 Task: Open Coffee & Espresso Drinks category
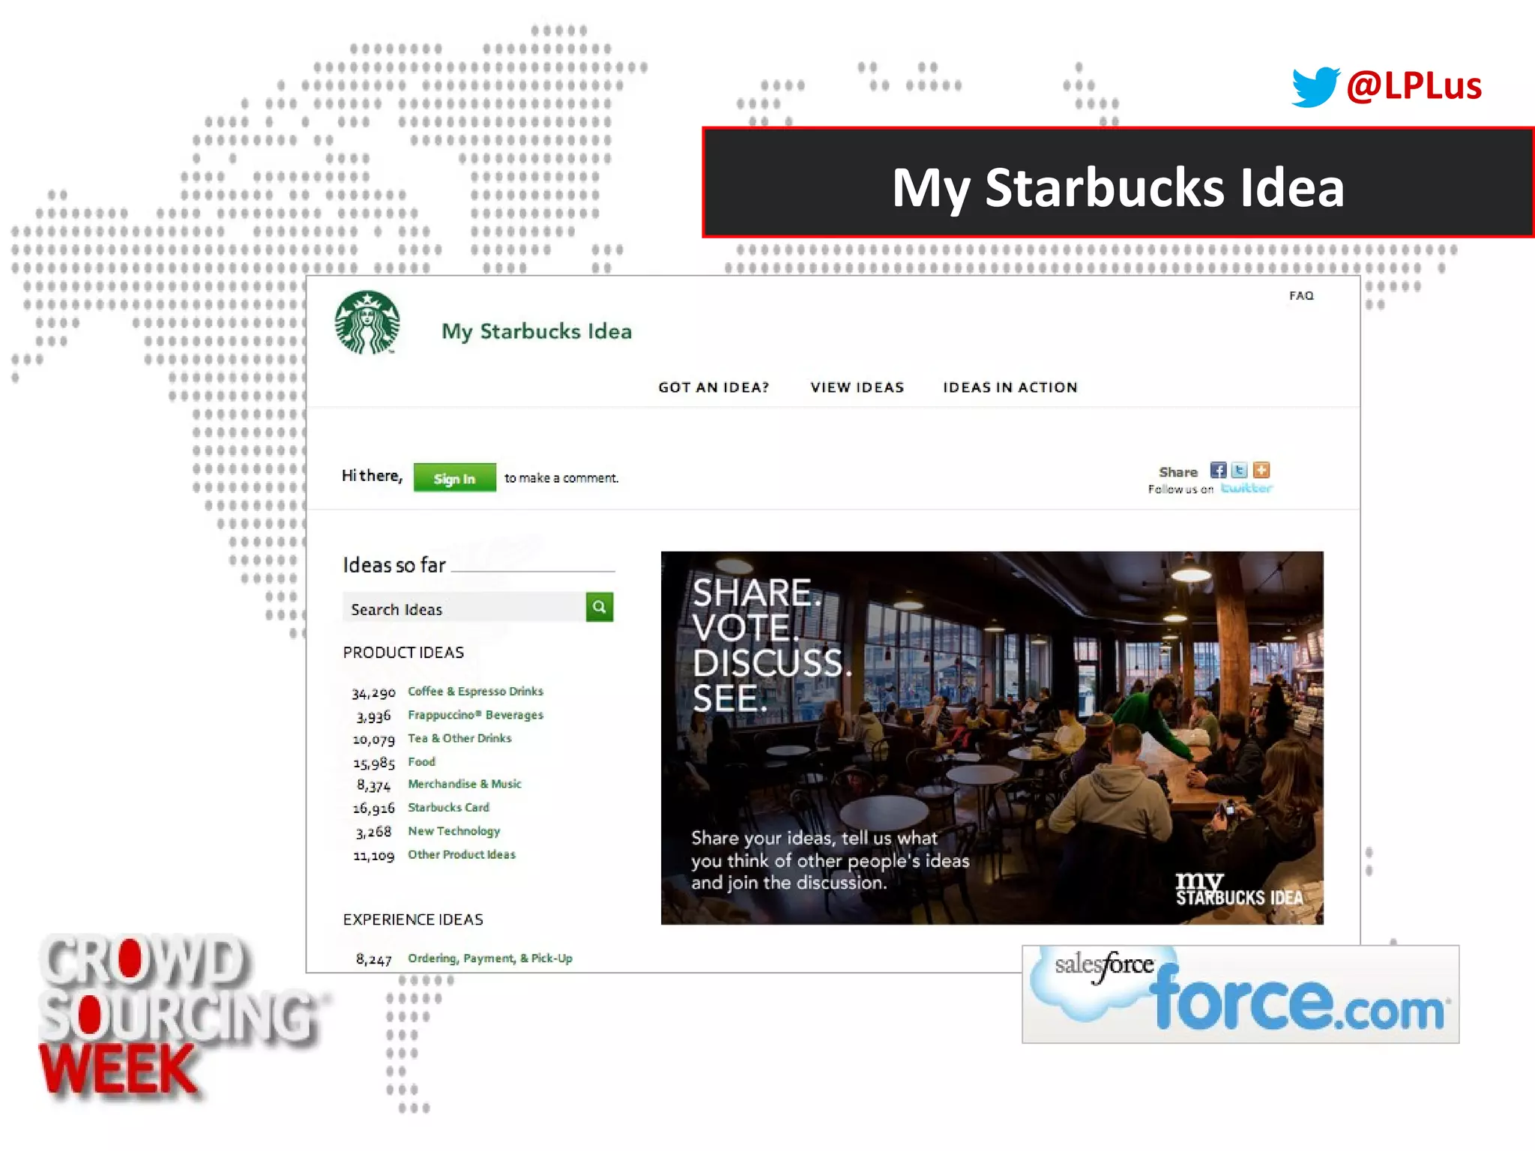click(475, 691)
